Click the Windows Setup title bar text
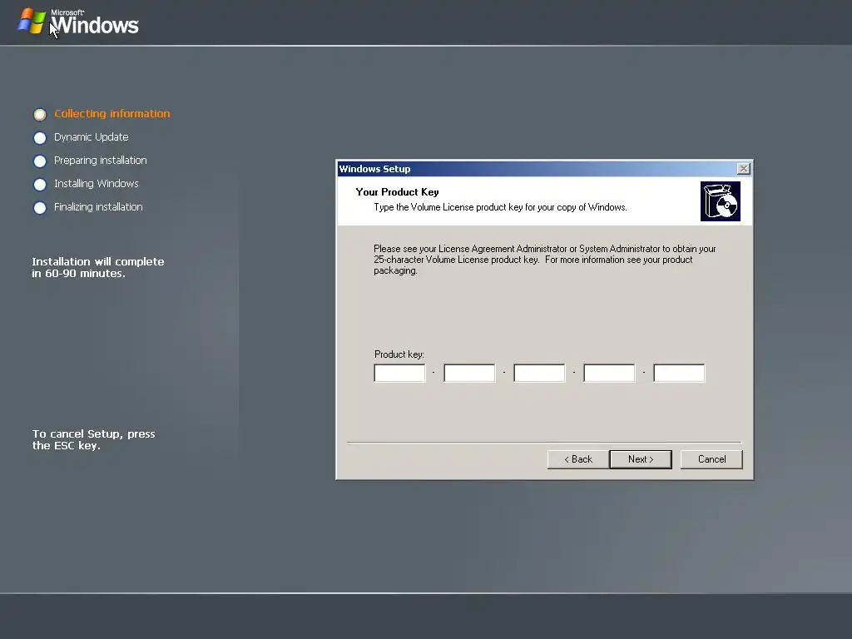 coord(375,169)
